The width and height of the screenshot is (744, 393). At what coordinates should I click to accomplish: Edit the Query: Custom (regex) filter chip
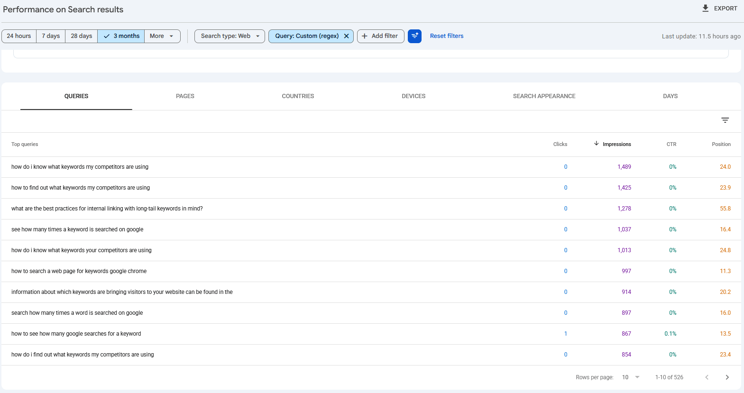coord(307,36)
